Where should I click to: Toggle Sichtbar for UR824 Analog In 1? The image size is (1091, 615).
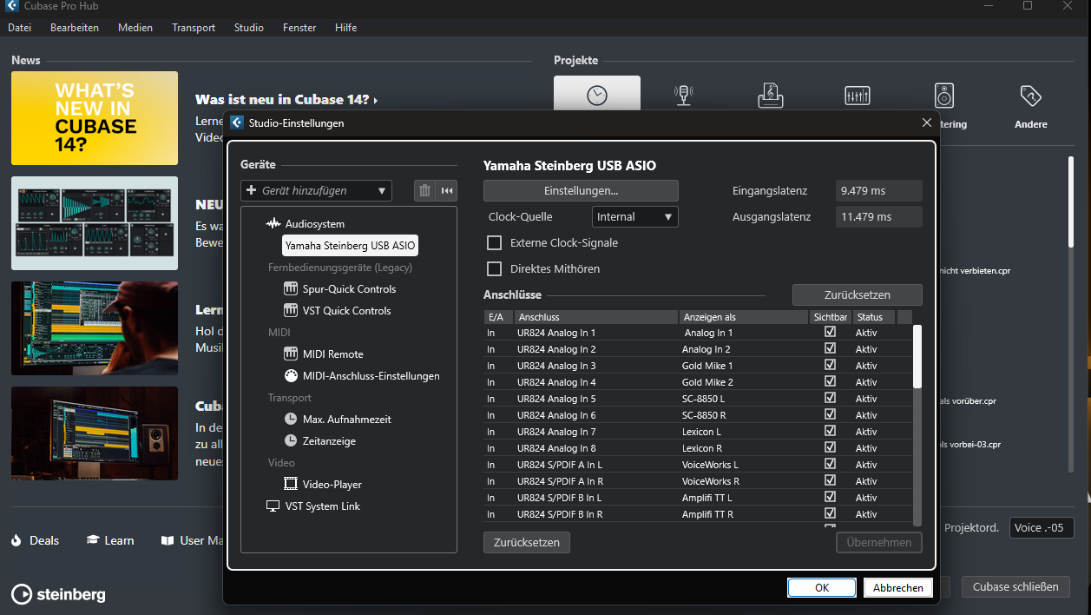[x=830, y=332]
